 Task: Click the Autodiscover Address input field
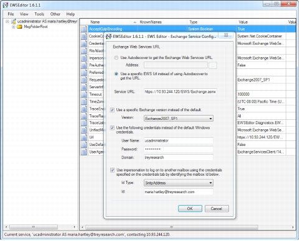pos(176,65)
